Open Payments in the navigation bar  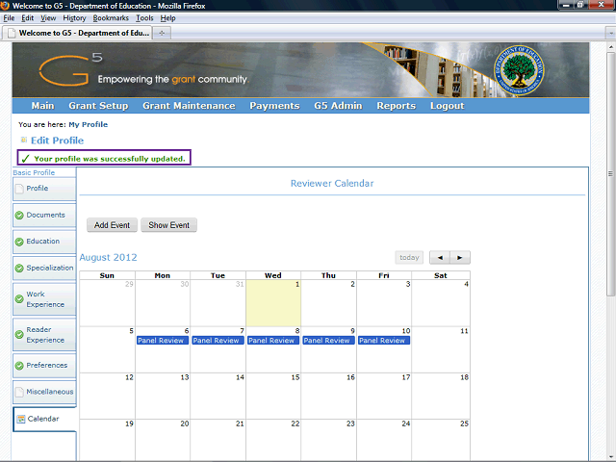[x=274, y=106]
